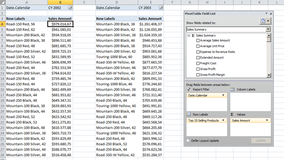Click the Values sigma icon
284x160 pixels.
[x=232, y=115]
